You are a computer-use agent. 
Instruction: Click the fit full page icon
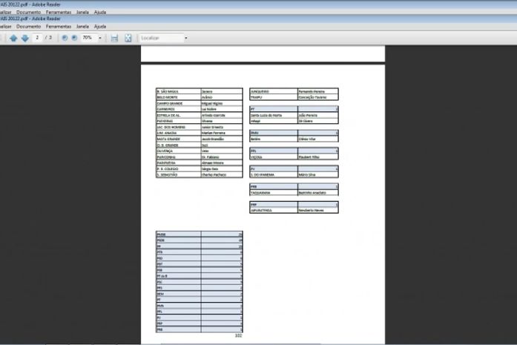tap(128, 38)
